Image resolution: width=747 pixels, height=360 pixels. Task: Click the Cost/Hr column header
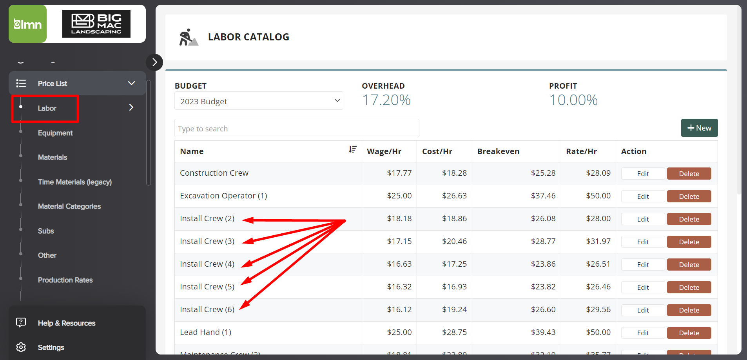[437, 151]
